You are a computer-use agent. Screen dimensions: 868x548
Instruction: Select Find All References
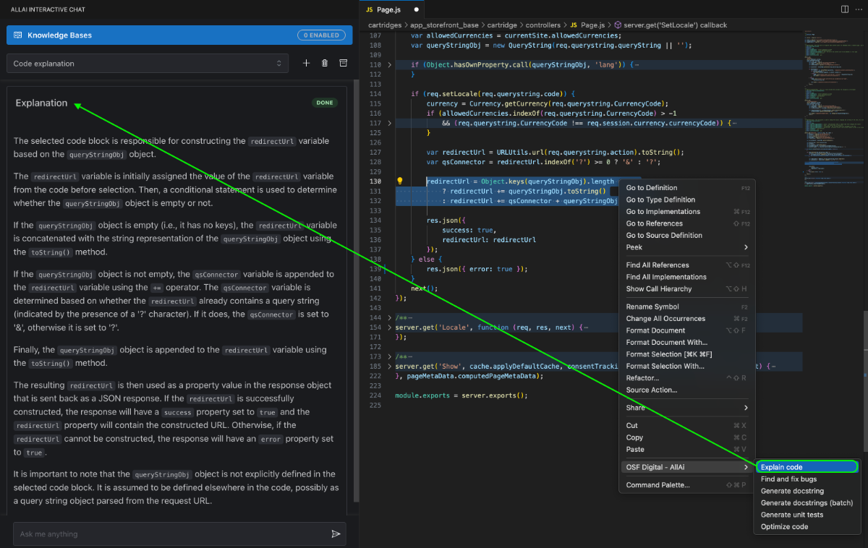[x=687, y=265]
